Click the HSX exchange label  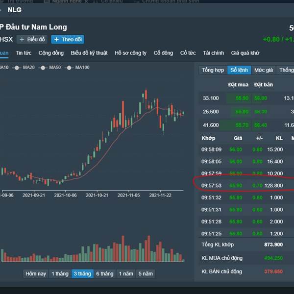pos(6,39)
